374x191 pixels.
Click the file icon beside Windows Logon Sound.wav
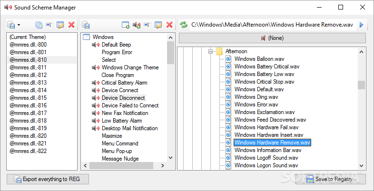(x=228, y=165)
